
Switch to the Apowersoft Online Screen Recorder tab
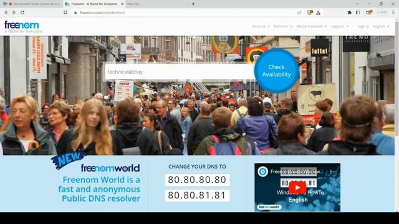32,4
